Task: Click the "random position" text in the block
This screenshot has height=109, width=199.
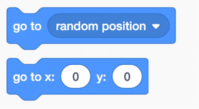Action: 101,26
